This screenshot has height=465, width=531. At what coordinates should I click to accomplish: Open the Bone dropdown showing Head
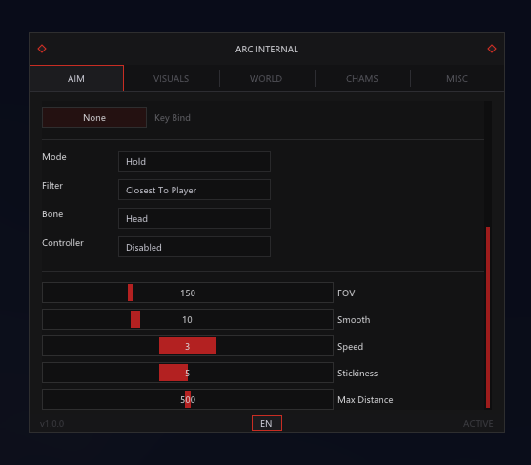[194, 218]
